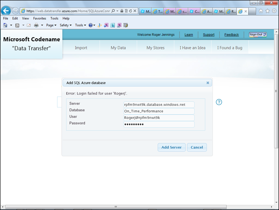The height and width of the screenshot is (210, 279).
Task: Open the My Data navigation tab
Action: point(118,48)
